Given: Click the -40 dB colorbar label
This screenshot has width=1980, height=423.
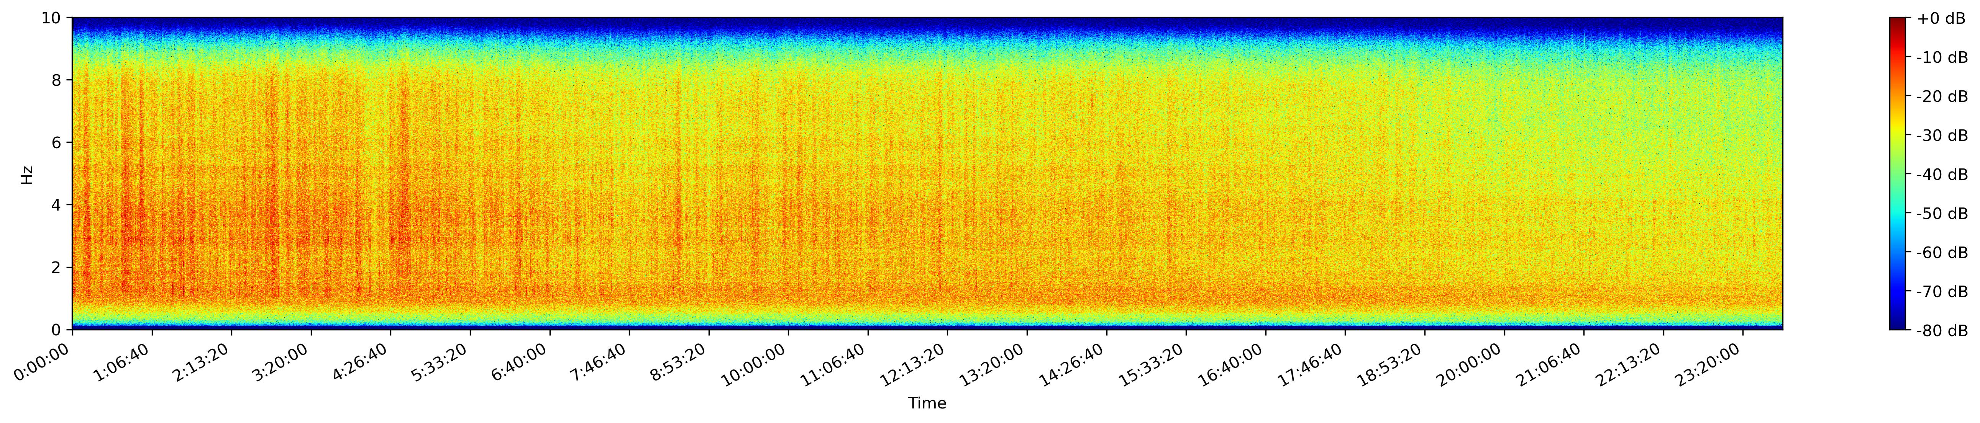Looking at the screenshot, I should point(1942,175).
